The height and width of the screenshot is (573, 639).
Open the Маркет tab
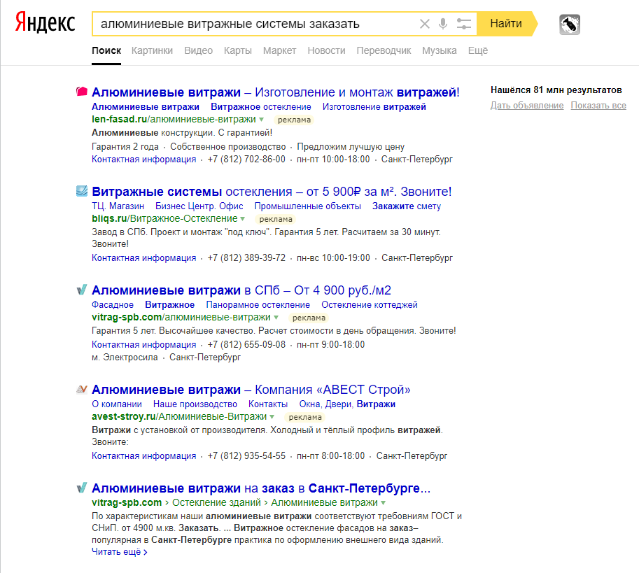(279, 50)
